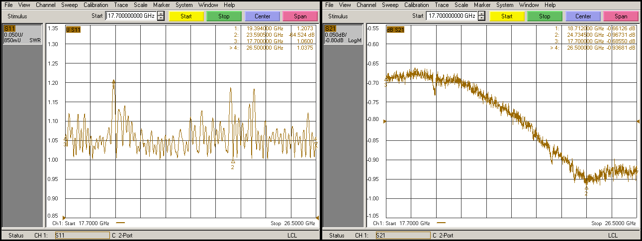The width and height of the screenshot is (642, 241).
Task: Click the S11 field in the left status bar
Action: coord(82,235)
